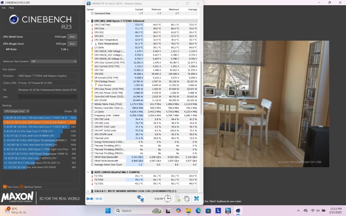Click the Your Score orange swatch
This screenshot has height=216, width=346.
(x=5, y=187)
